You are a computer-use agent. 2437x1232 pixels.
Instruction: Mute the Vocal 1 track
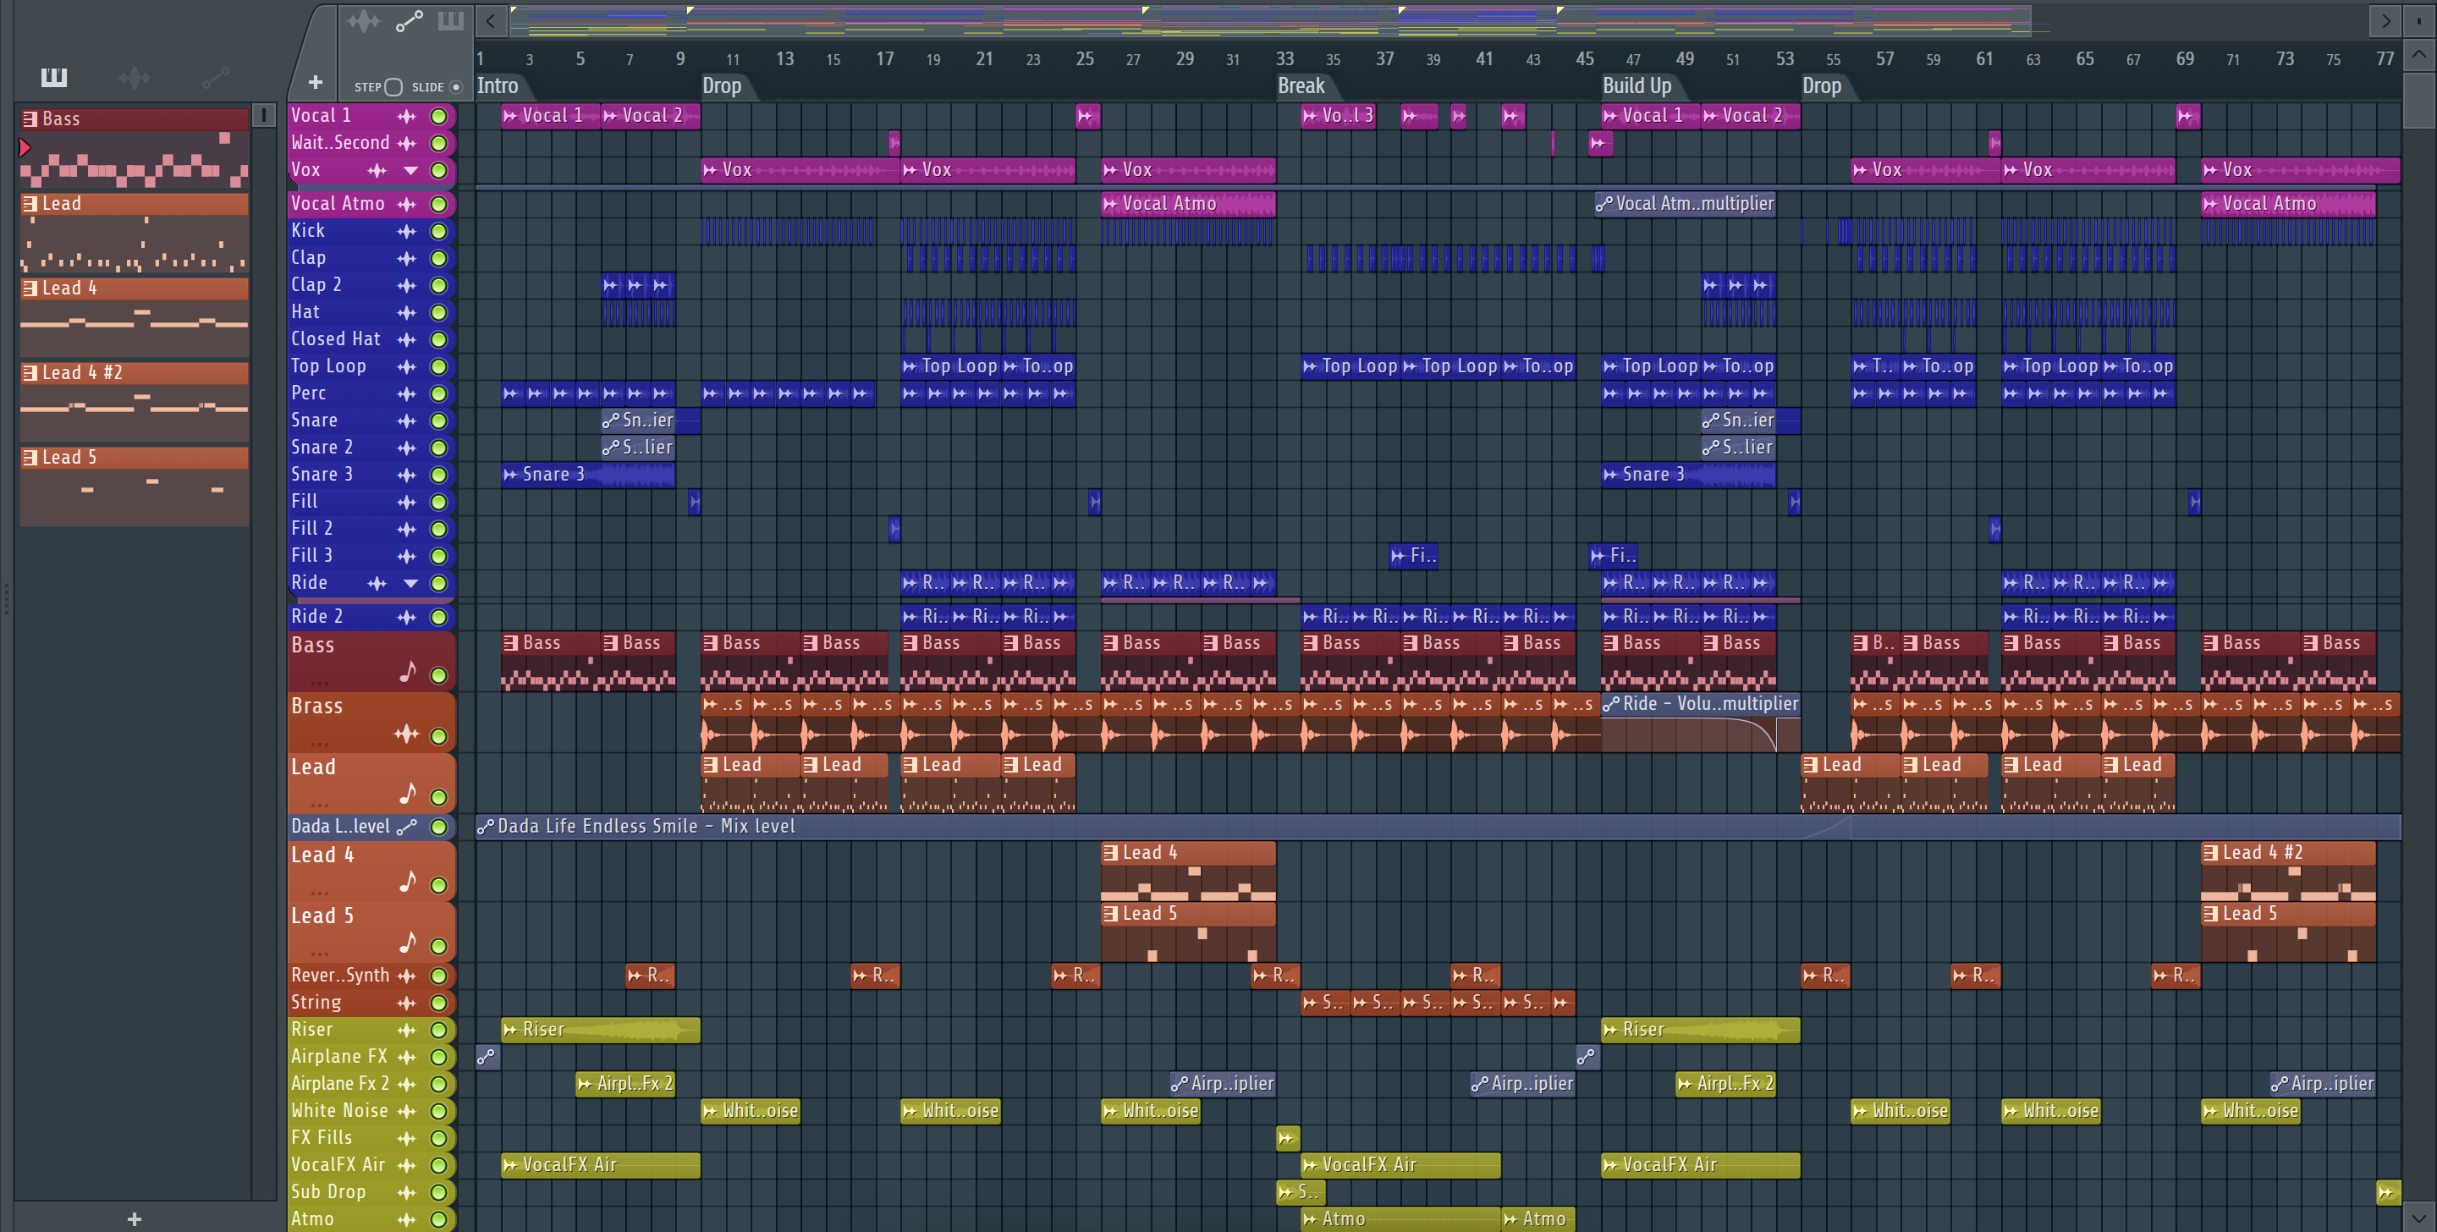click(439, 117)
